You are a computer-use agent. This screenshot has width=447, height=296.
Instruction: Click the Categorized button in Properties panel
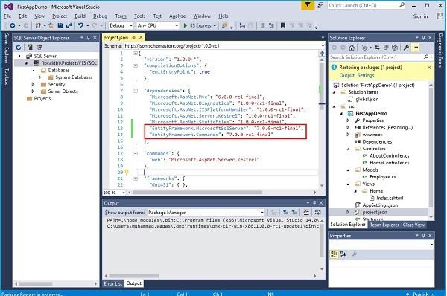click(334, 254)
